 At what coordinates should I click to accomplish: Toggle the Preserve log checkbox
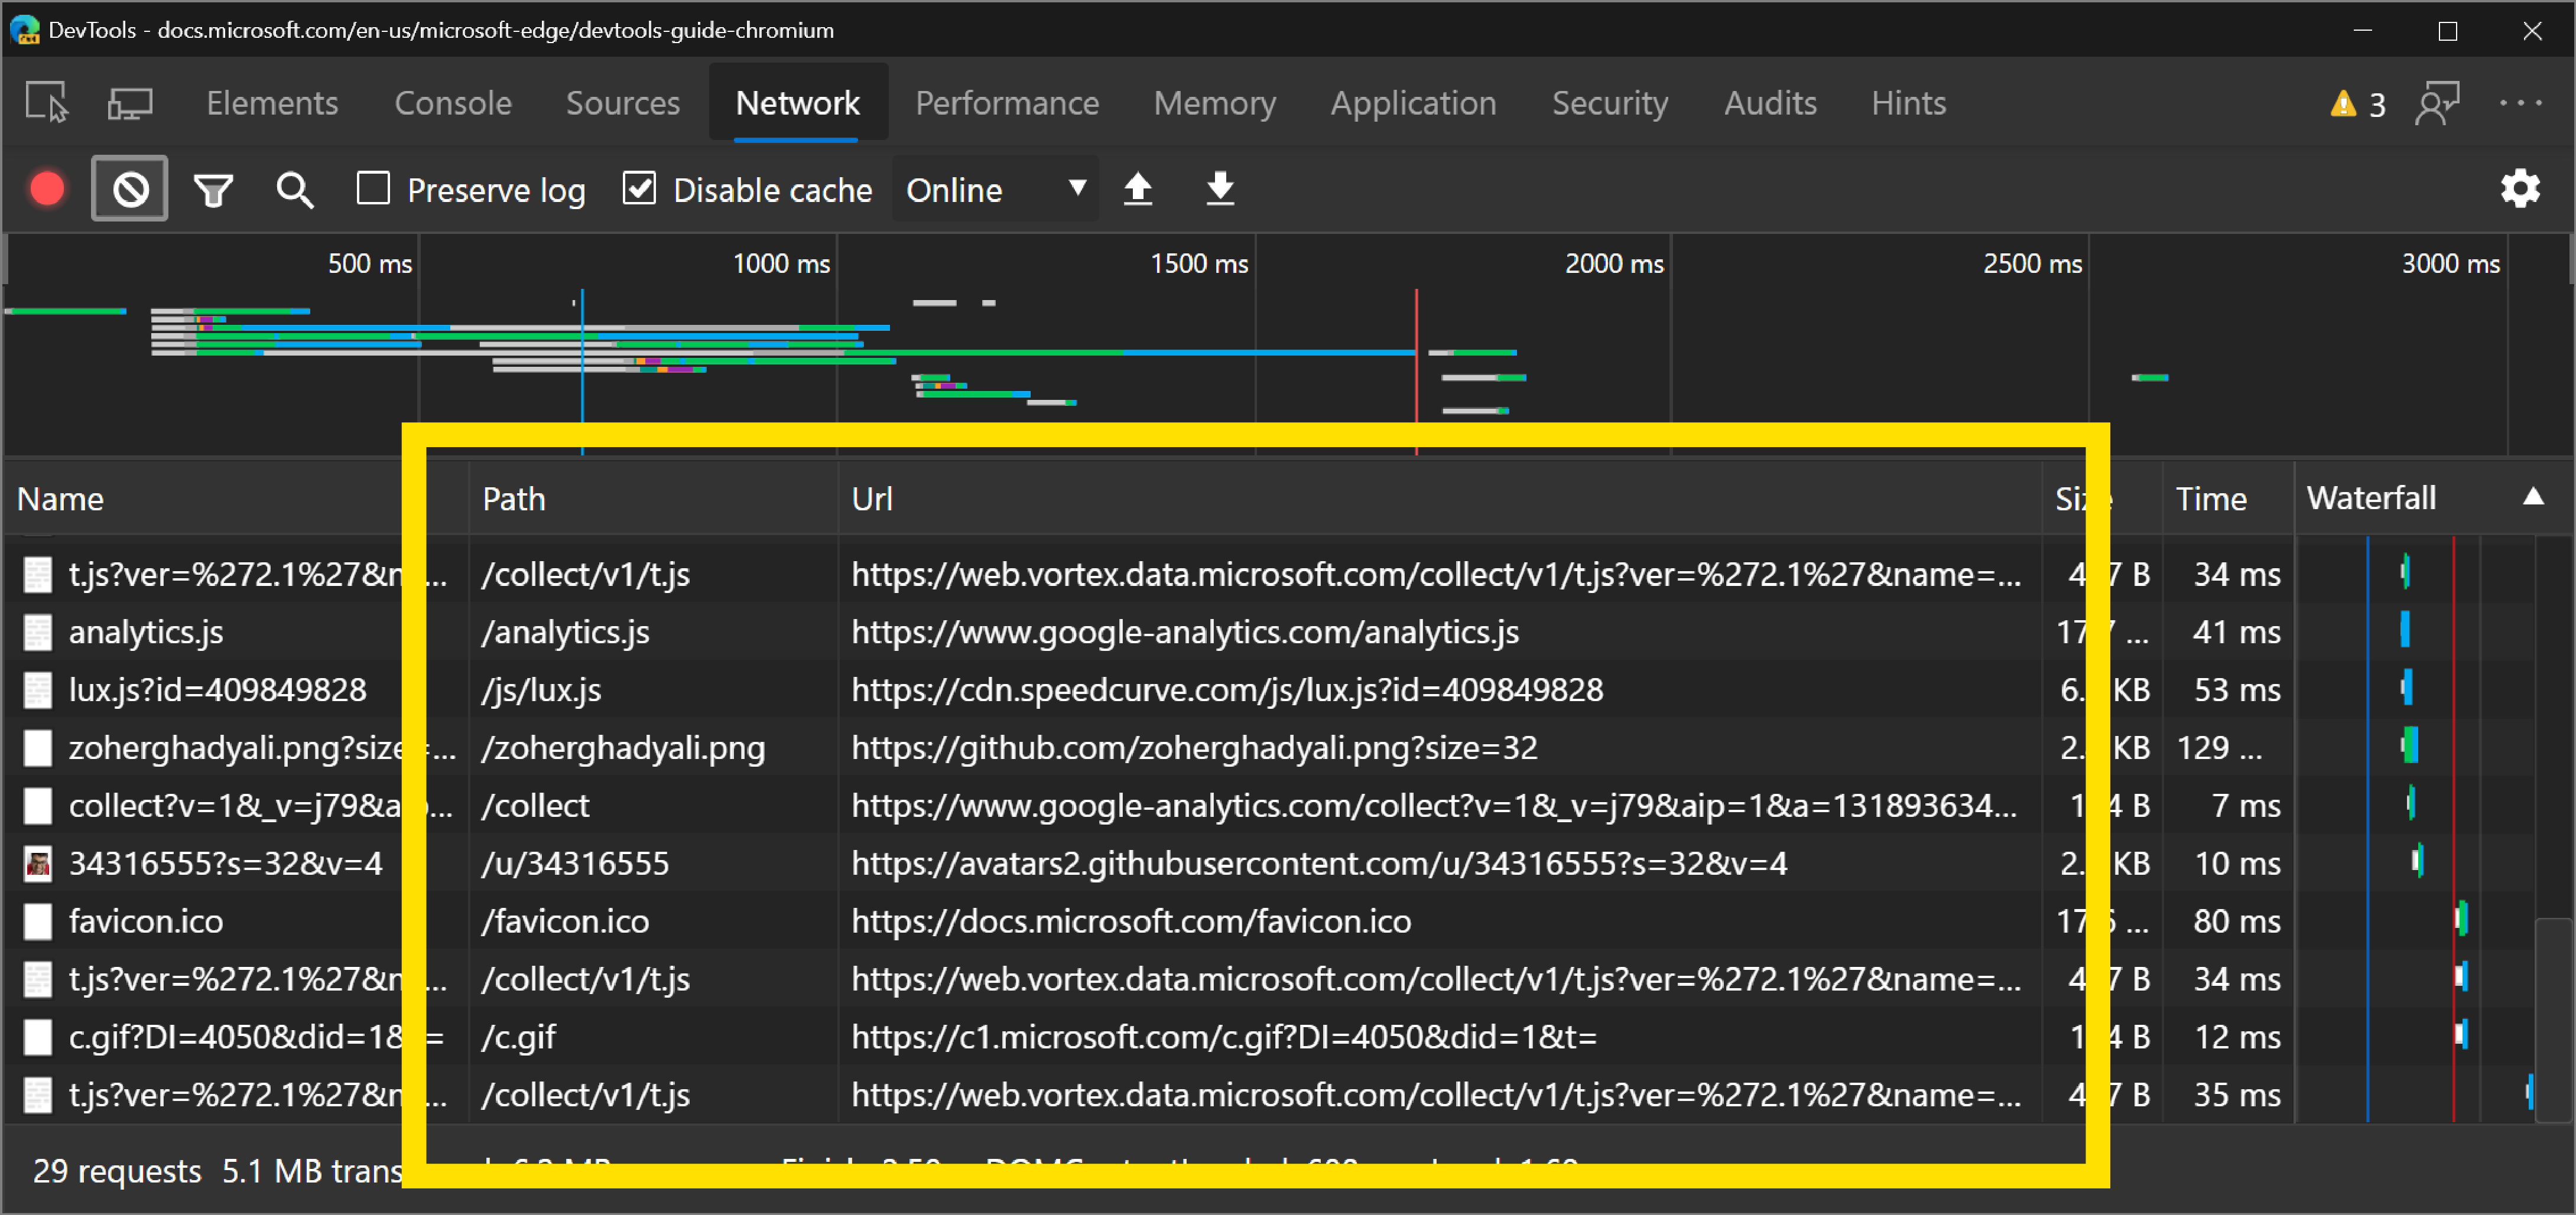tap(375, 187)
